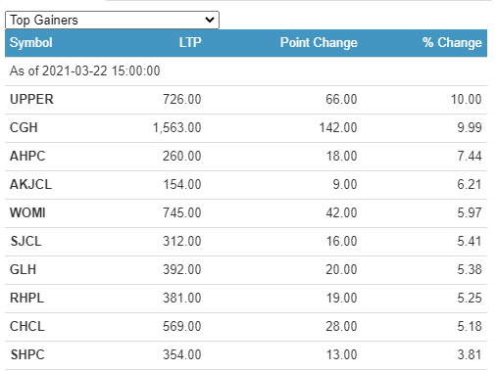This screenshot has height=371, width=497.
Task: Click the GLH symbol
Action: (23, 269)
